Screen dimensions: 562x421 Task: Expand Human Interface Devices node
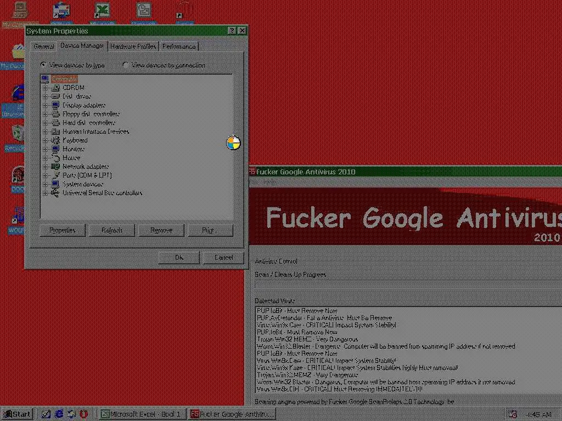pos(46,132)
